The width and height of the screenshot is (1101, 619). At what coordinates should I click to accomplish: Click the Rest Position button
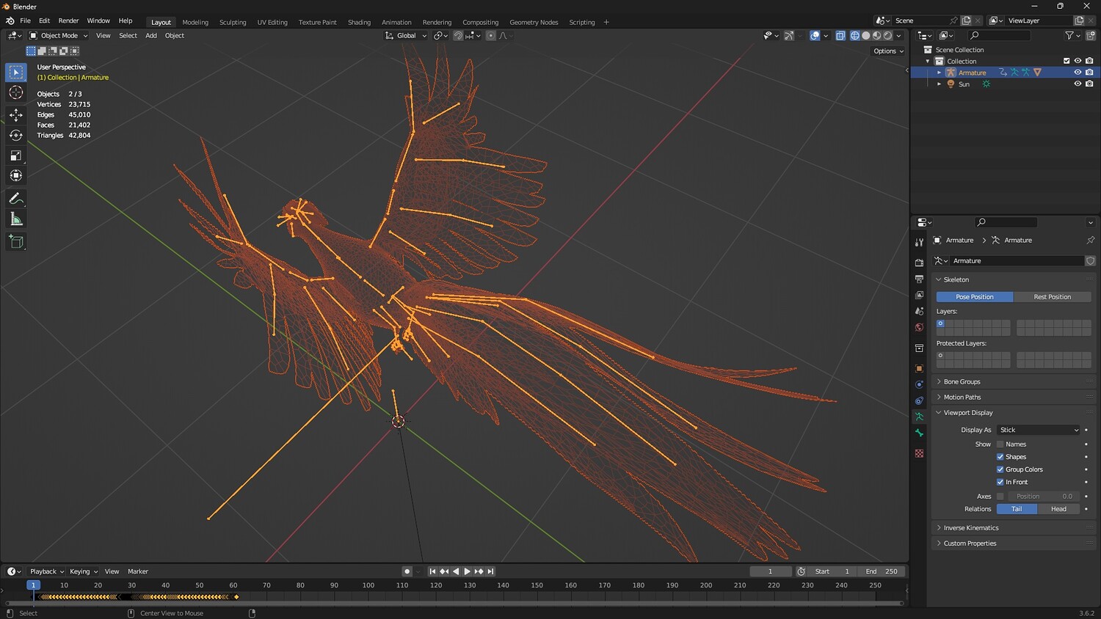[x=1052, y=297]
